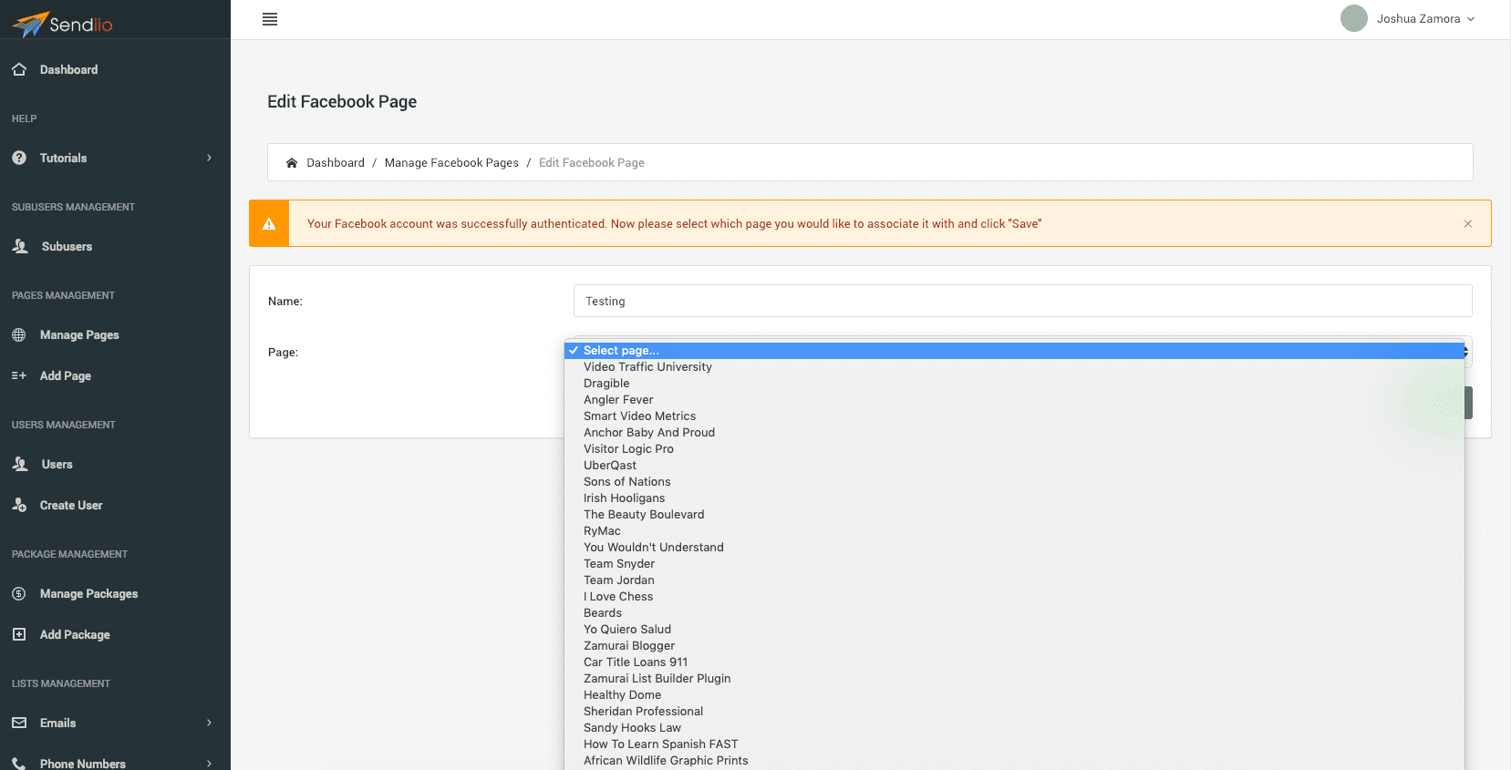This screenshot has height=770, width=1511.
Task: Select Team Snyder option
Action: [x=1014, y=564]
